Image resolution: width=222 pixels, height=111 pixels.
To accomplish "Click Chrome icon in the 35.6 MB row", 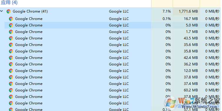I will (11, 45).
